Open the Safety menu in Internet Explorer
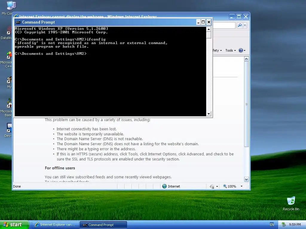This screenshot has width=306, height=229. pyautogui.click(x=218, y=50)
